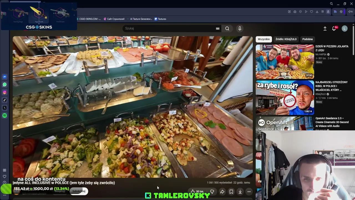Open Messenger in the browser sidebar

click(x=5, y=77)
